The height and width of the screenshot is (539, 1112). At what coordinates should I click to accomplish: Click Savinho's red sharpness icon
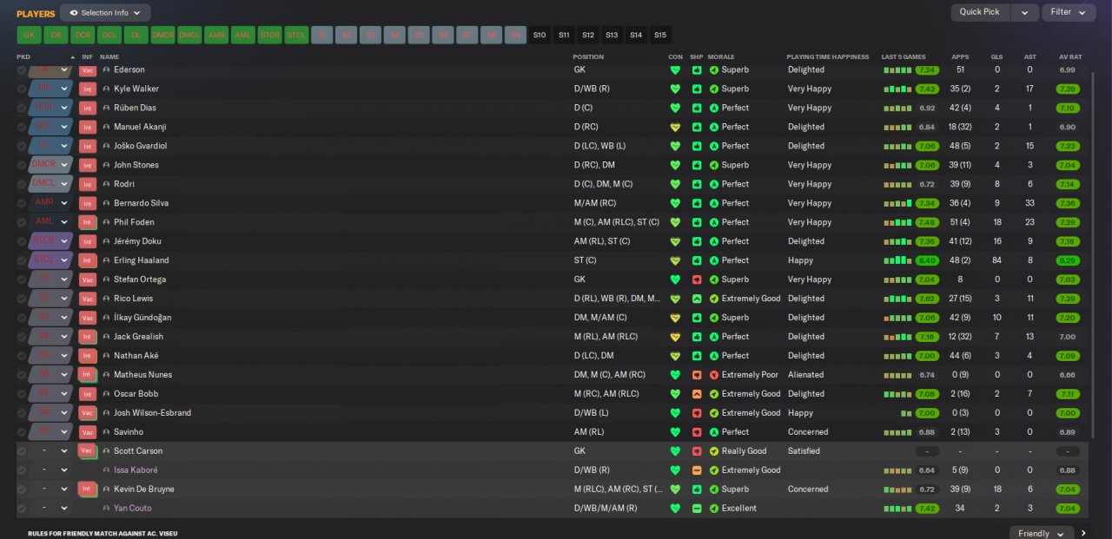point(697,432)
